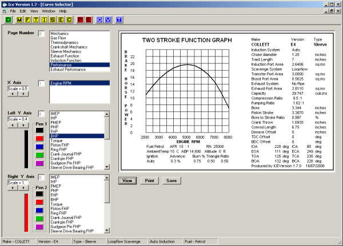Click the yellow S toolbar icon

point(53,20)
